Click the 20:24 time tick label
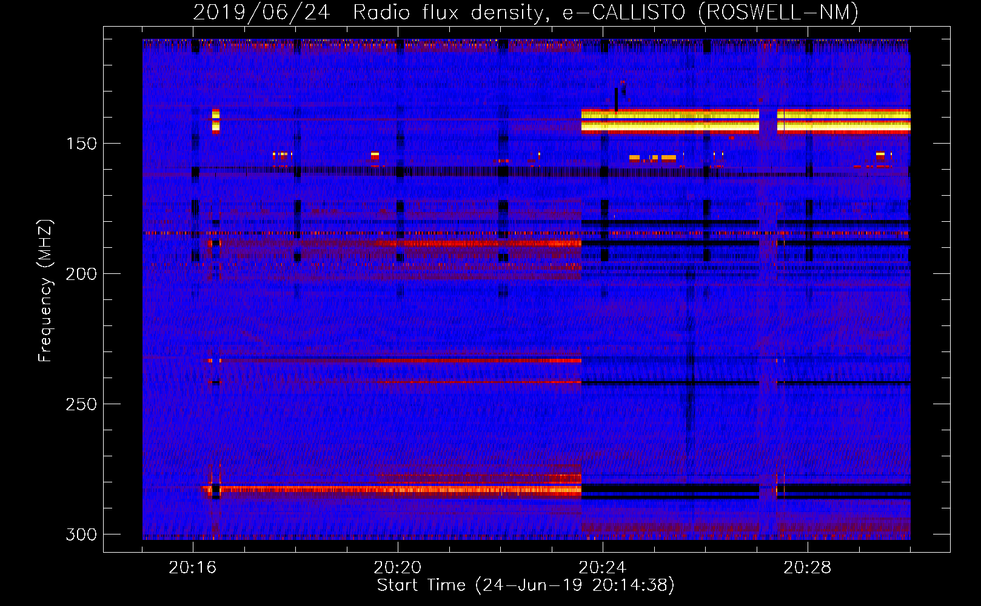 click(603, 568)
